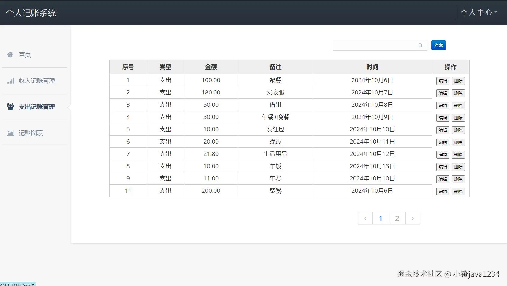507x286 pixels.
Task: Delete the 晚饭 record
Action: 458,142
